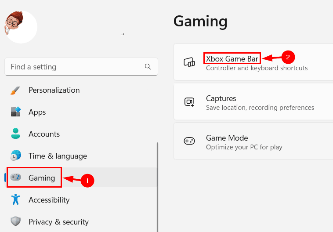Click the Accessibility figure icon

click(x=15, y=199)
